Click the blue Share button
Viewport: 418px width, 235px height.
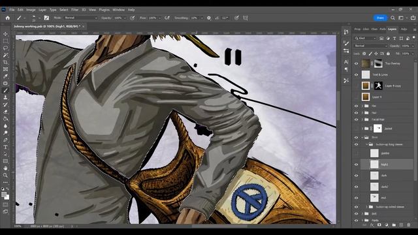(380, 18)
